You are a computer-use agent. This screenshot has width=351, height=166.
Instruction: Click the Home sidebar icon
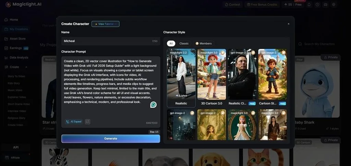click(x=6, y=20)
